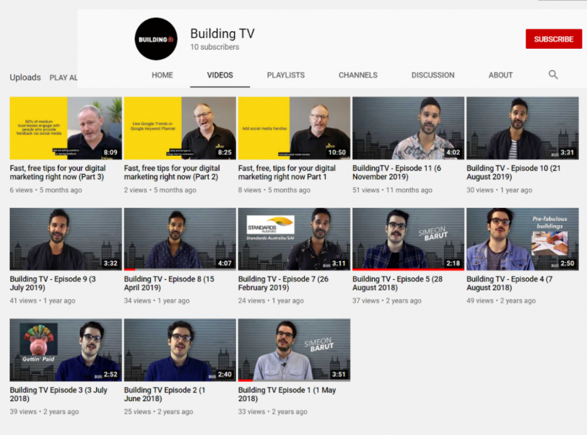
Task: Go to the Discussion tab
Action: pyautogui.click(x=432, y=75)
